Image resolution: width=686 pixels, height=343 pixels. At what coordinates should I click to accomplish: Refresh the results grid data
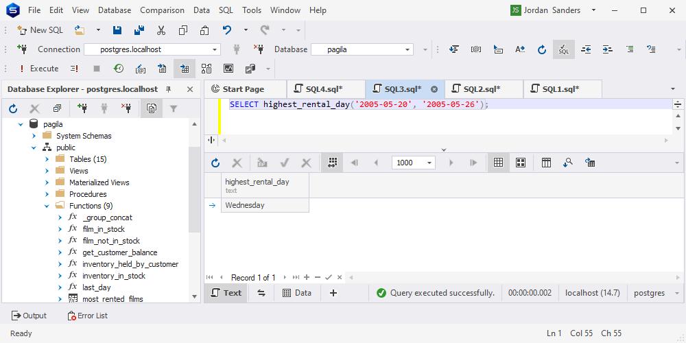pos(215,163)
